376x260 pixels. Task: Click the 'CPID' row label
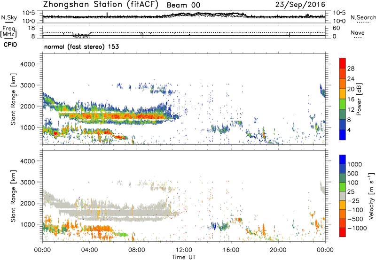10,45
